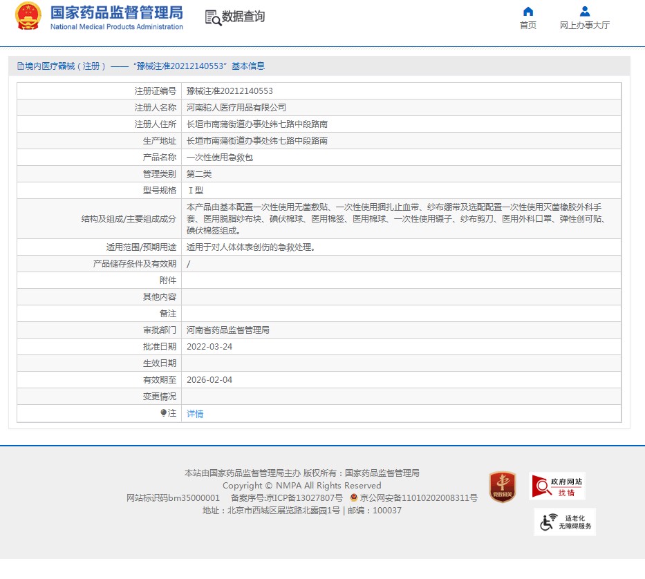Click the 首页 text link
The image size is (645, 579).
527,25
